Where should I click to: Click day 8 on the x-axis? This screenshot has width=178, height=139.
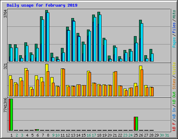[x=48, y=135]
